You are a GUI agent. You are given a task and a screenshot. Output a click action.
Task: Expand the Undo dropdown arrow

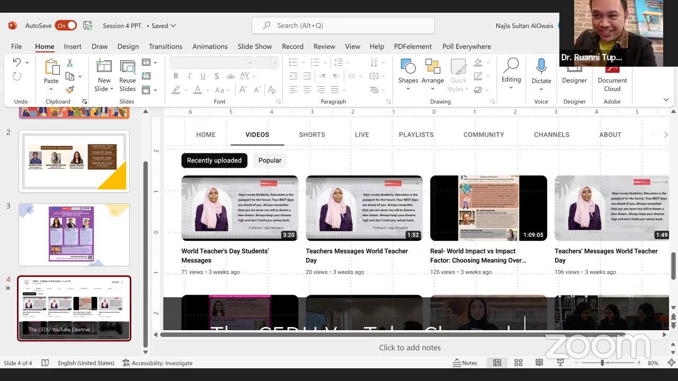[x=28, y=62]
